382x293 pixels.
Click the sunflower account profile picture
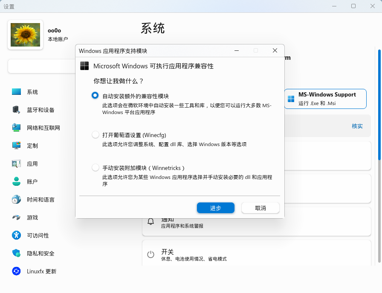pyautogui.click(x=25, y=35)
